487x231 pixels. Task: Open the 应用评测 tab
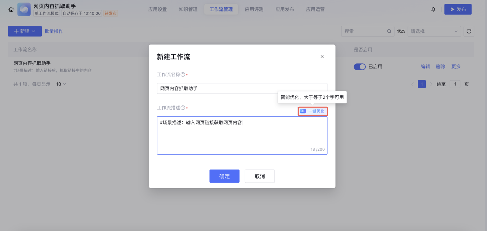point(254,9)
